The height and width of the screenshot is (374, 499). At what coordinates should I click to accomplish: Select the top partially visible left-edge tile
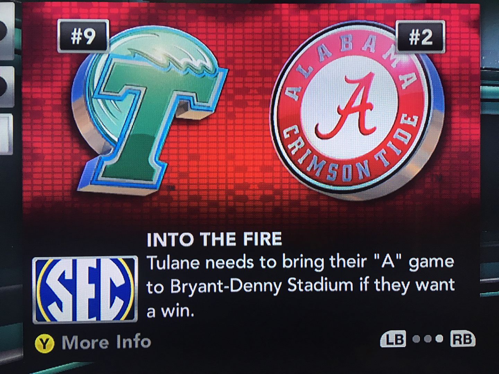(x=7, y=31)
